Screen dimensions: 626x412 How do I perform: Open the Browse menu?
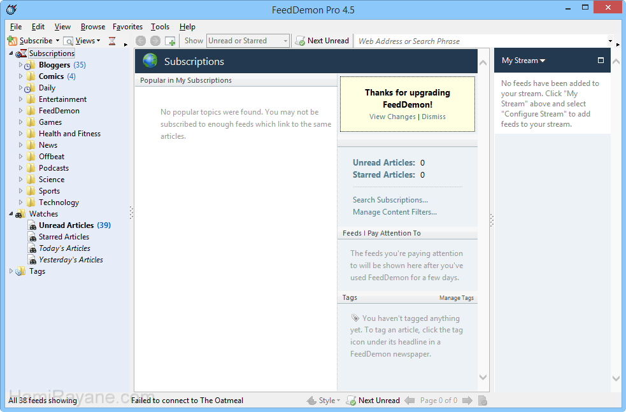point(93,27)
